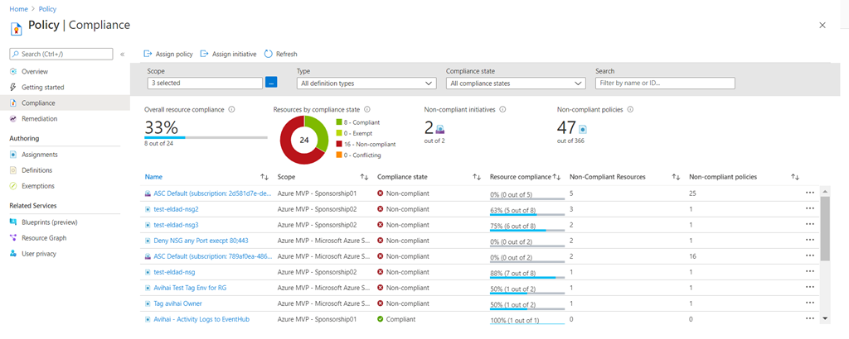The image size is (849, 339).
Task: Collapse the sidebar with the double chevron
Action: pyautogui.click(x=123, y=54)
